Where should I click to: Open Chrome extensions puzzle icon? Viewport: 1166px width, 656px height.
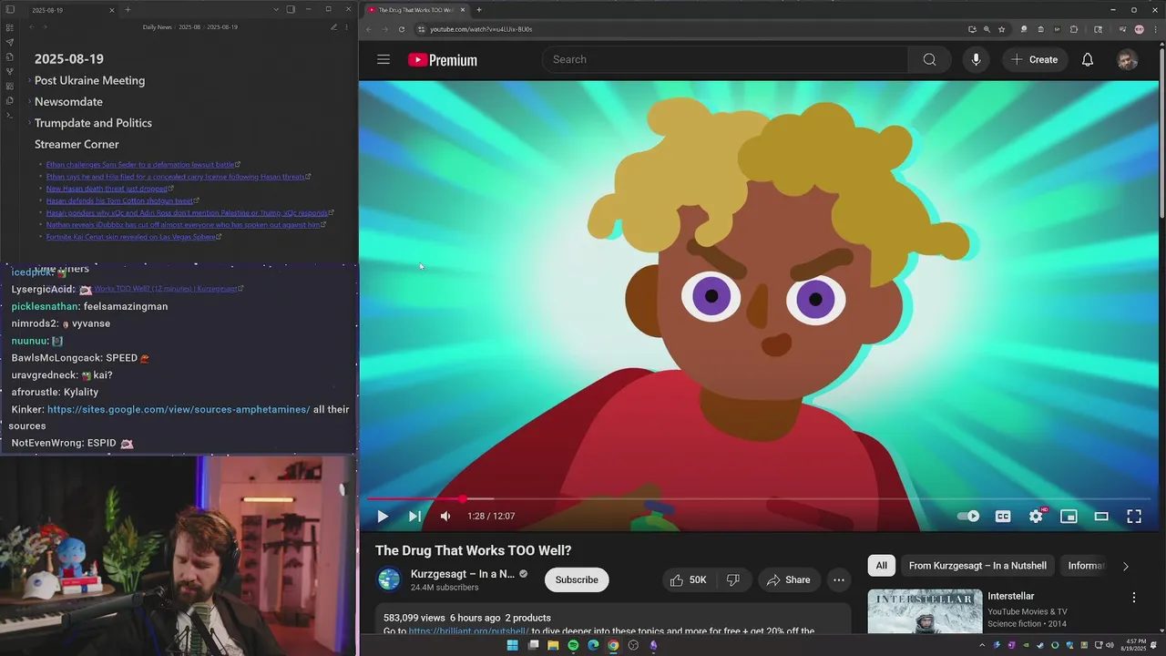tap(1073, 29)
